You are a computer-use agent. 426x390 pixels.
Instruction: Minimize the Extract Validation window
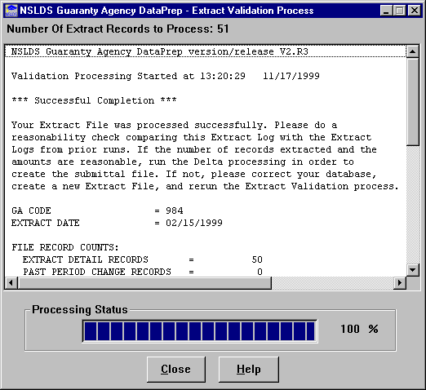coord(386,11)
